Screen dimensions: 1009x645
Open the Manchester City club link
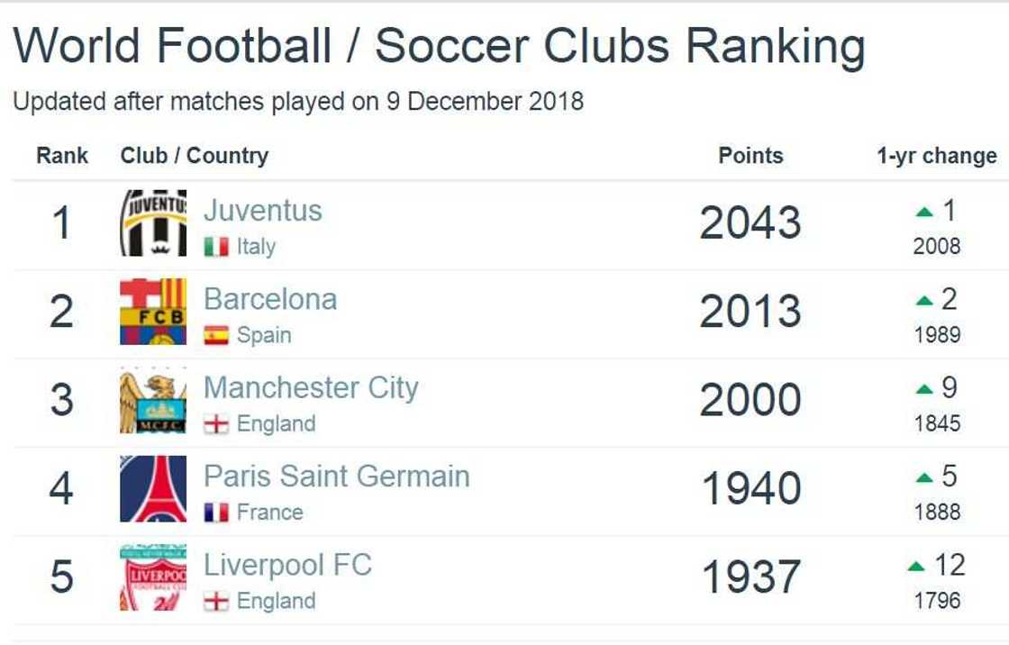pos(311,388)
